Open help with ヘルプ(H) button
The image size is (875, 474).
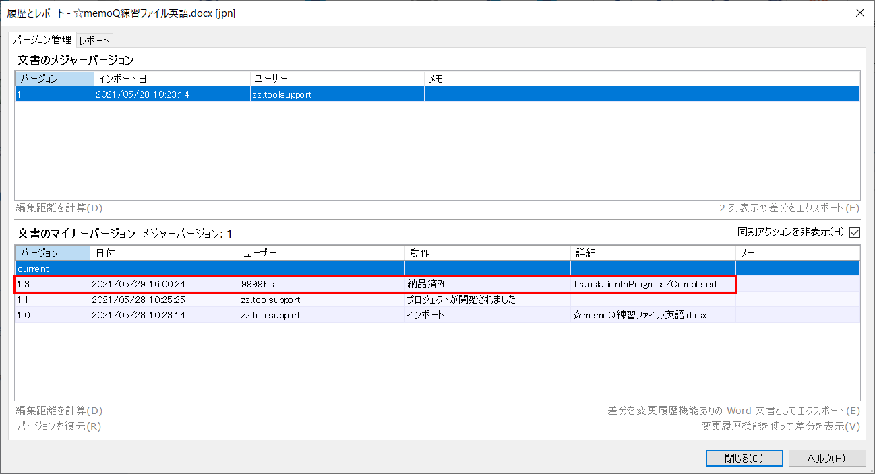point(826,458)
